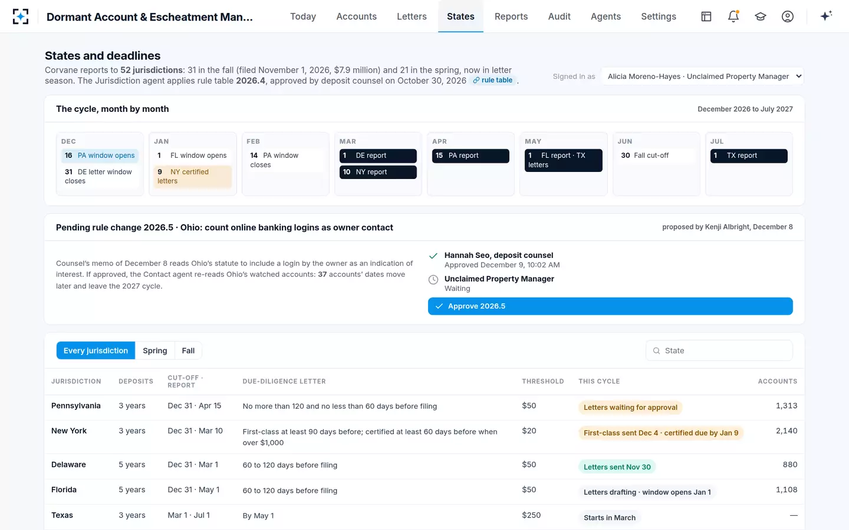Filter jurisdictions by Spring

pos(155,350)
